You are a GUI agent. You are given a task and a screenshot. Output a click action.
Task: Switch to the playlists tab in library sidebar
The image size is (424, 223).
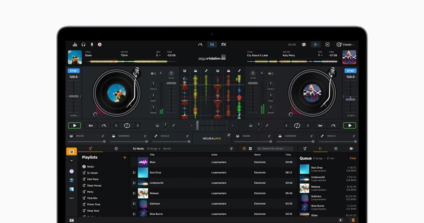pyautogui.click(x=90, y=149)
